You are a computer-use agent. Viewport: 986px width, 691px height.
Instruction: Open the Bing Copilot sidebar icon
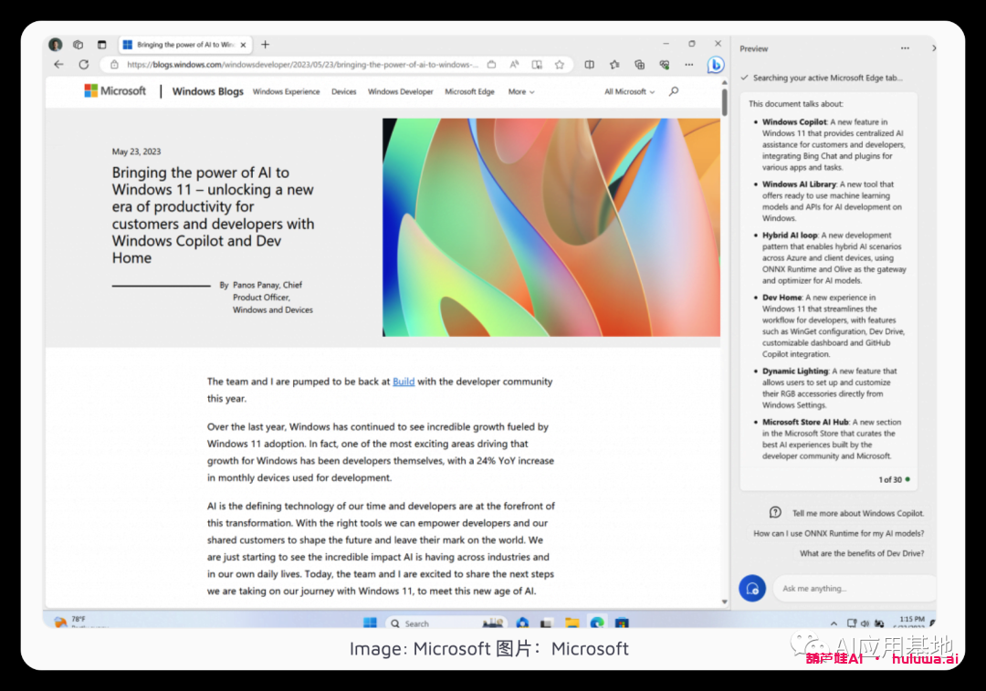point(717,65)
